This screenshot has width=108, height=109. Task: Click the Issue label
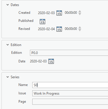[22, 93]
